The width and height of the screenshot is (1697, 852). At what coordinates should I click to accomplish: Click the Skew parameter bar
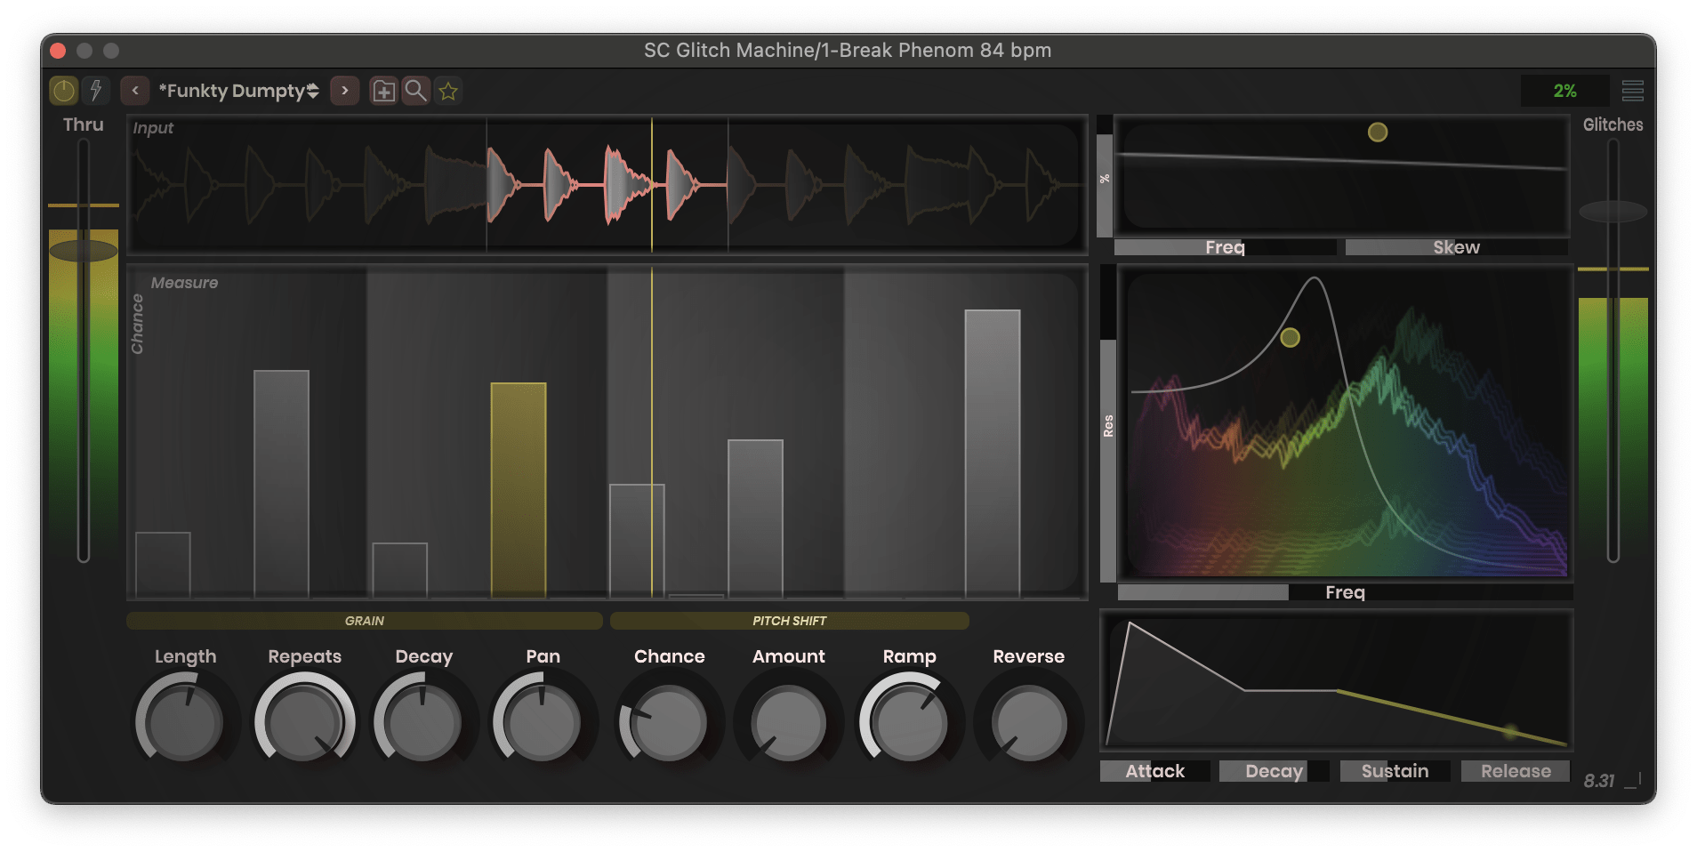point(1456,247)
